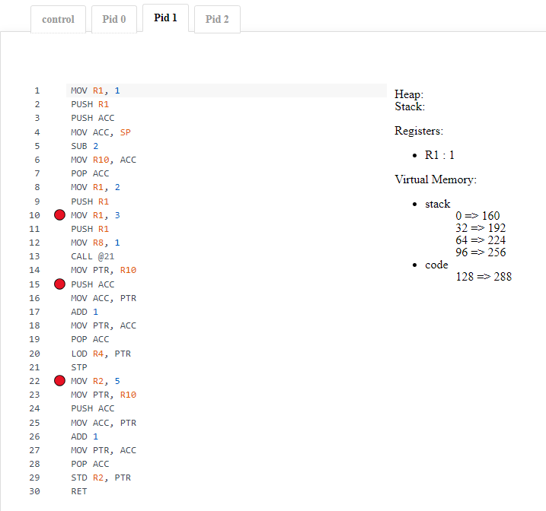Click code line 'MOV R1, 3'
The width and height of the screenshot is (546, 511).
coord(95,215)
